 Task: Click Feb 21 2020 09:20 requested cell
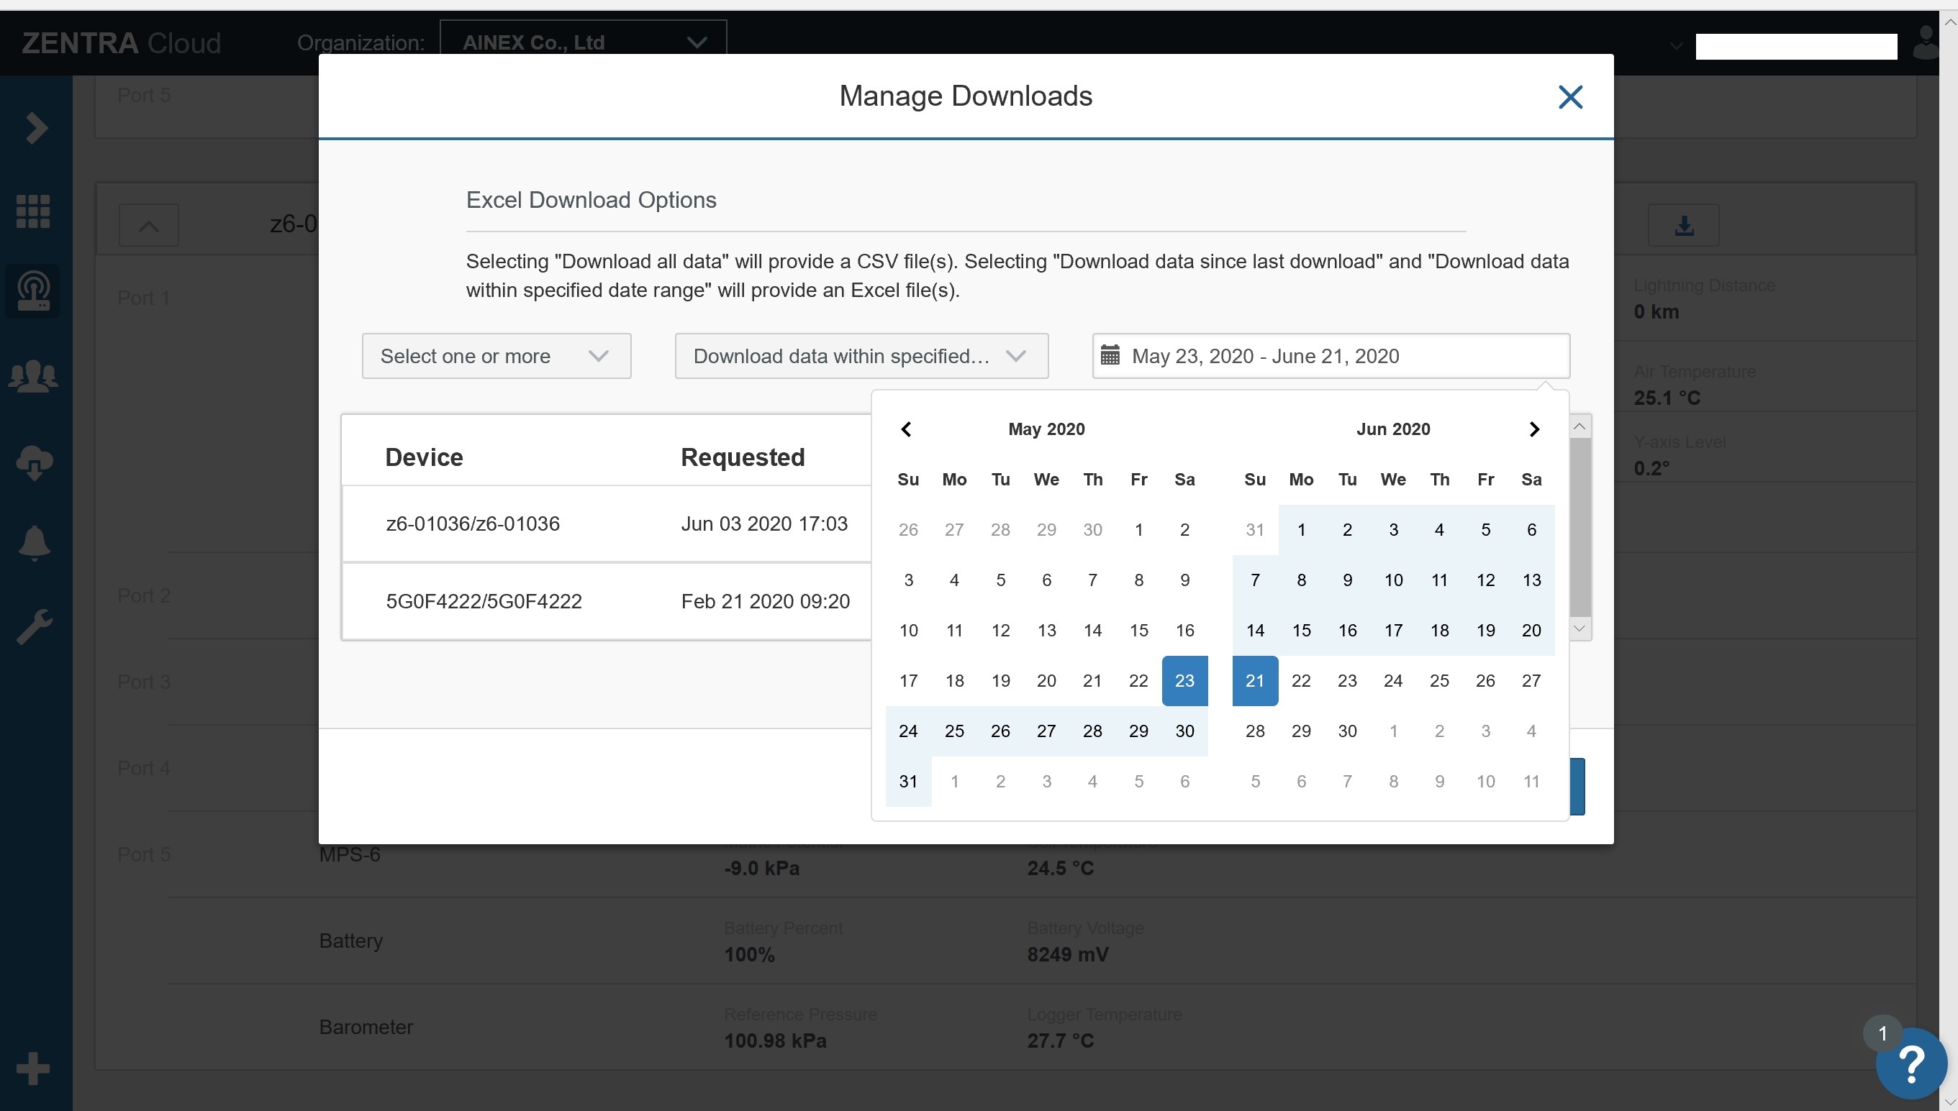point(766,601)
